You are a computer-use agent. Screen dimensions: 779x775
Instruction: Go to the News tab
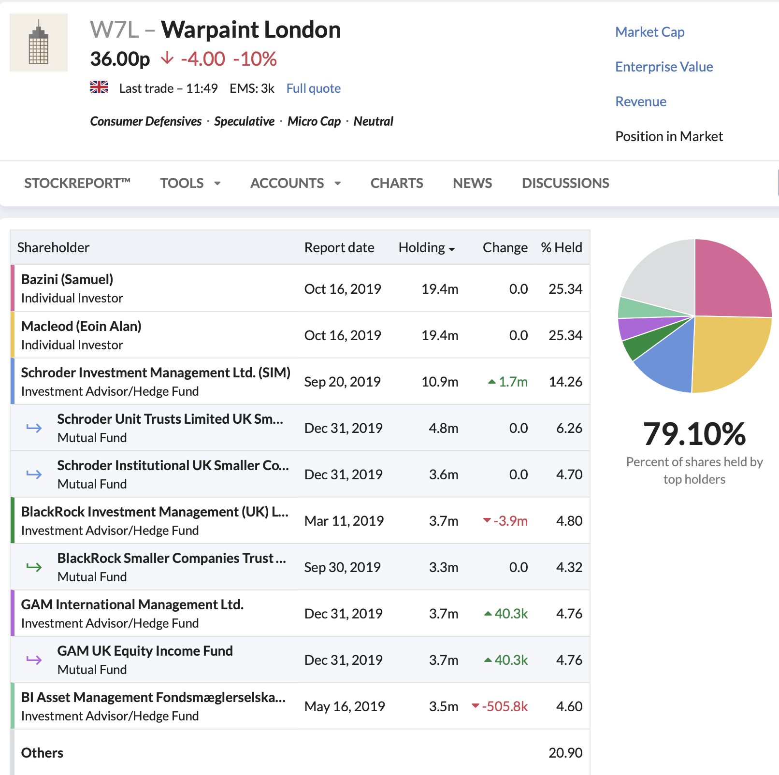[472, 183]
